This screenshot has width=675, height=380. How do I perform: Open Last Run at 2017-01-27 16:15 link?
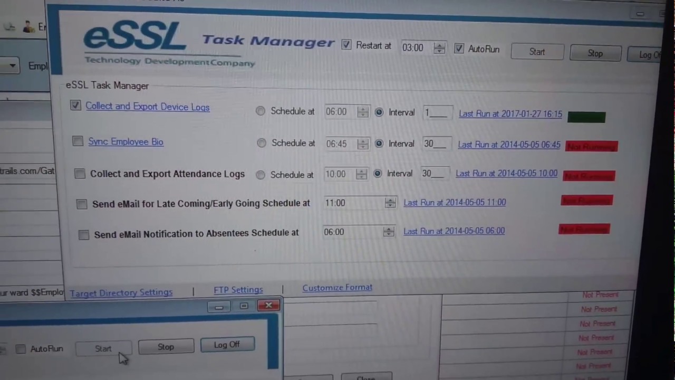point(510,114)
